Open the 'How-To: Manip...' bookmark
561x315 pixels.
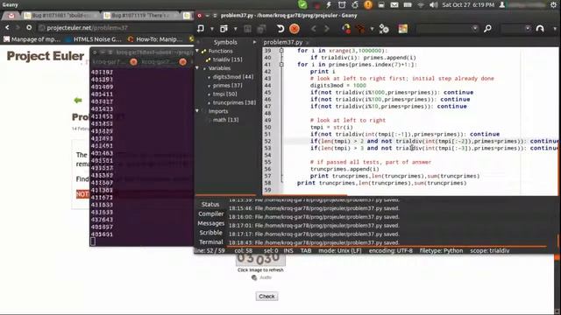(x=155, y=39)
